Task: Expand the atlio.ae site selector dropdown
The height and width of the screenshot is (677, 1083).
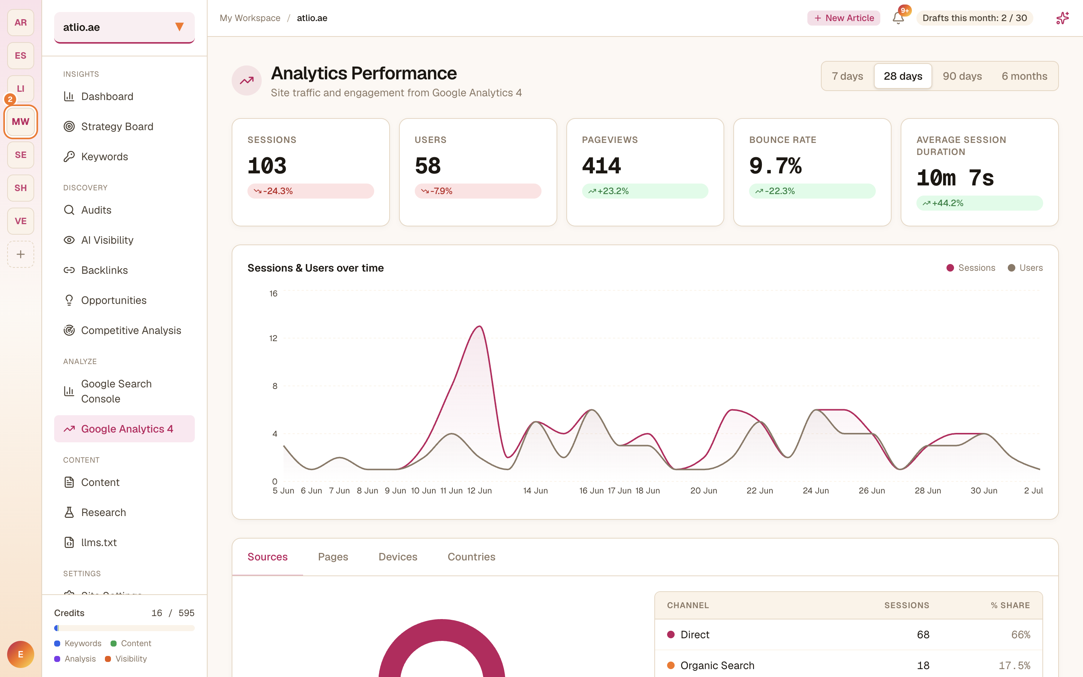Action: point(124,27)
